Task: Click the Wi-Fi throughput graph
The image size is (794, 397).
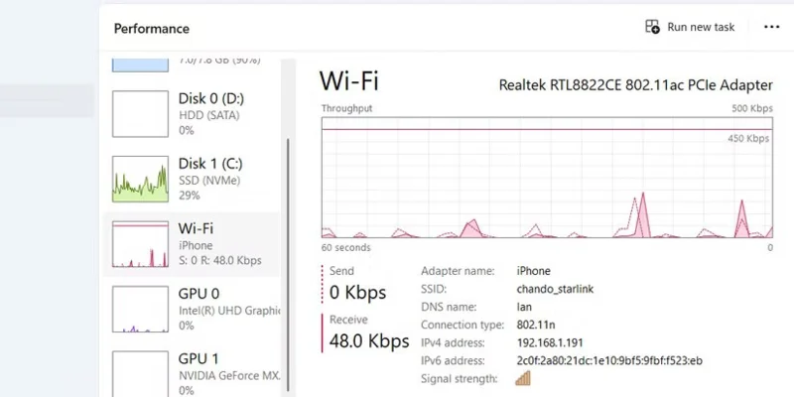Action: [x=546, y=177]
